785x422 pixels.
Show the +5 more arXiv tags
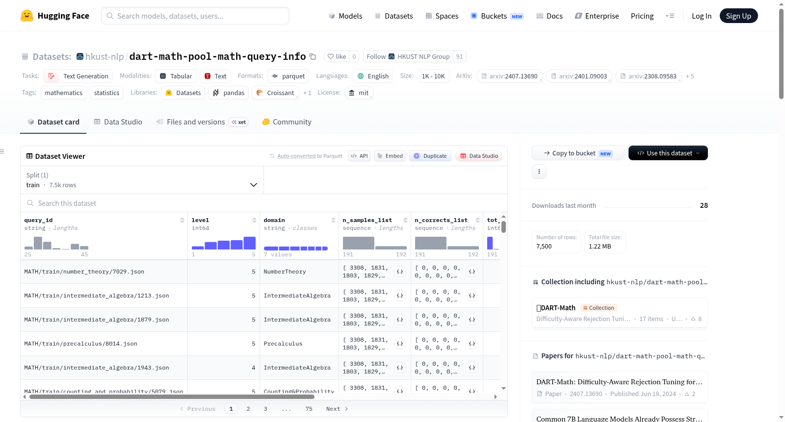point(690,76)
